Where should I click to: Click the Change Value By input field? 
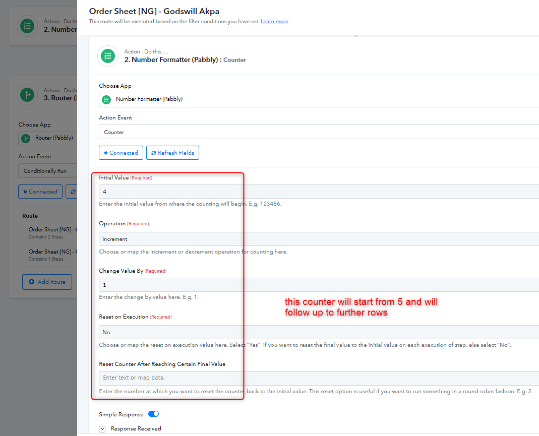[x=319, y=285]
